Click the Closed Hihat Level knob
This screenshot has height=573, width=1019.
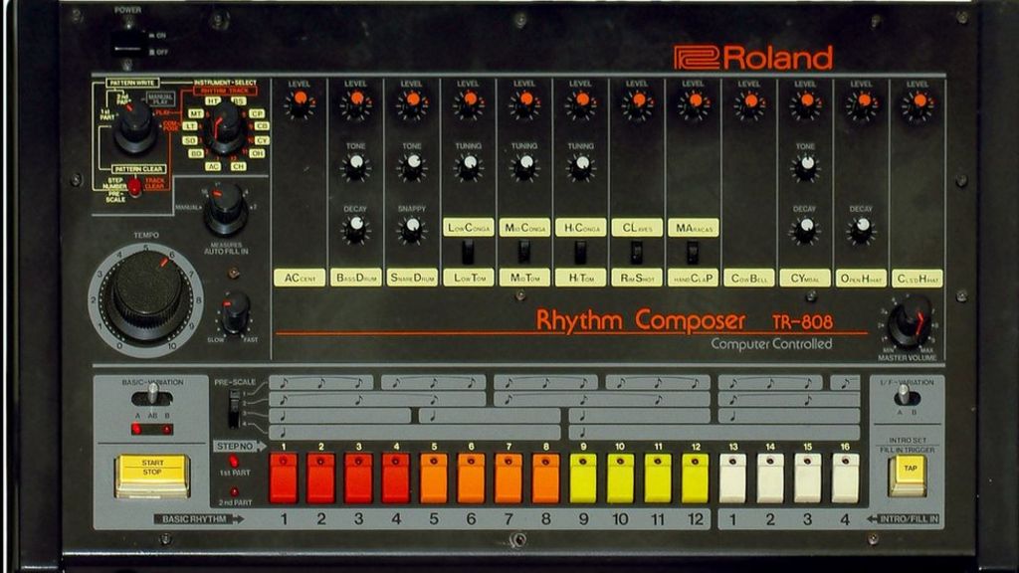(917, 104)
